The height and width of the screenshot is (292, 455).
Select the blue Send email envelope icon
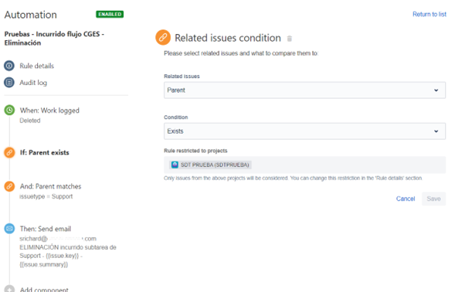coord(9,229)
